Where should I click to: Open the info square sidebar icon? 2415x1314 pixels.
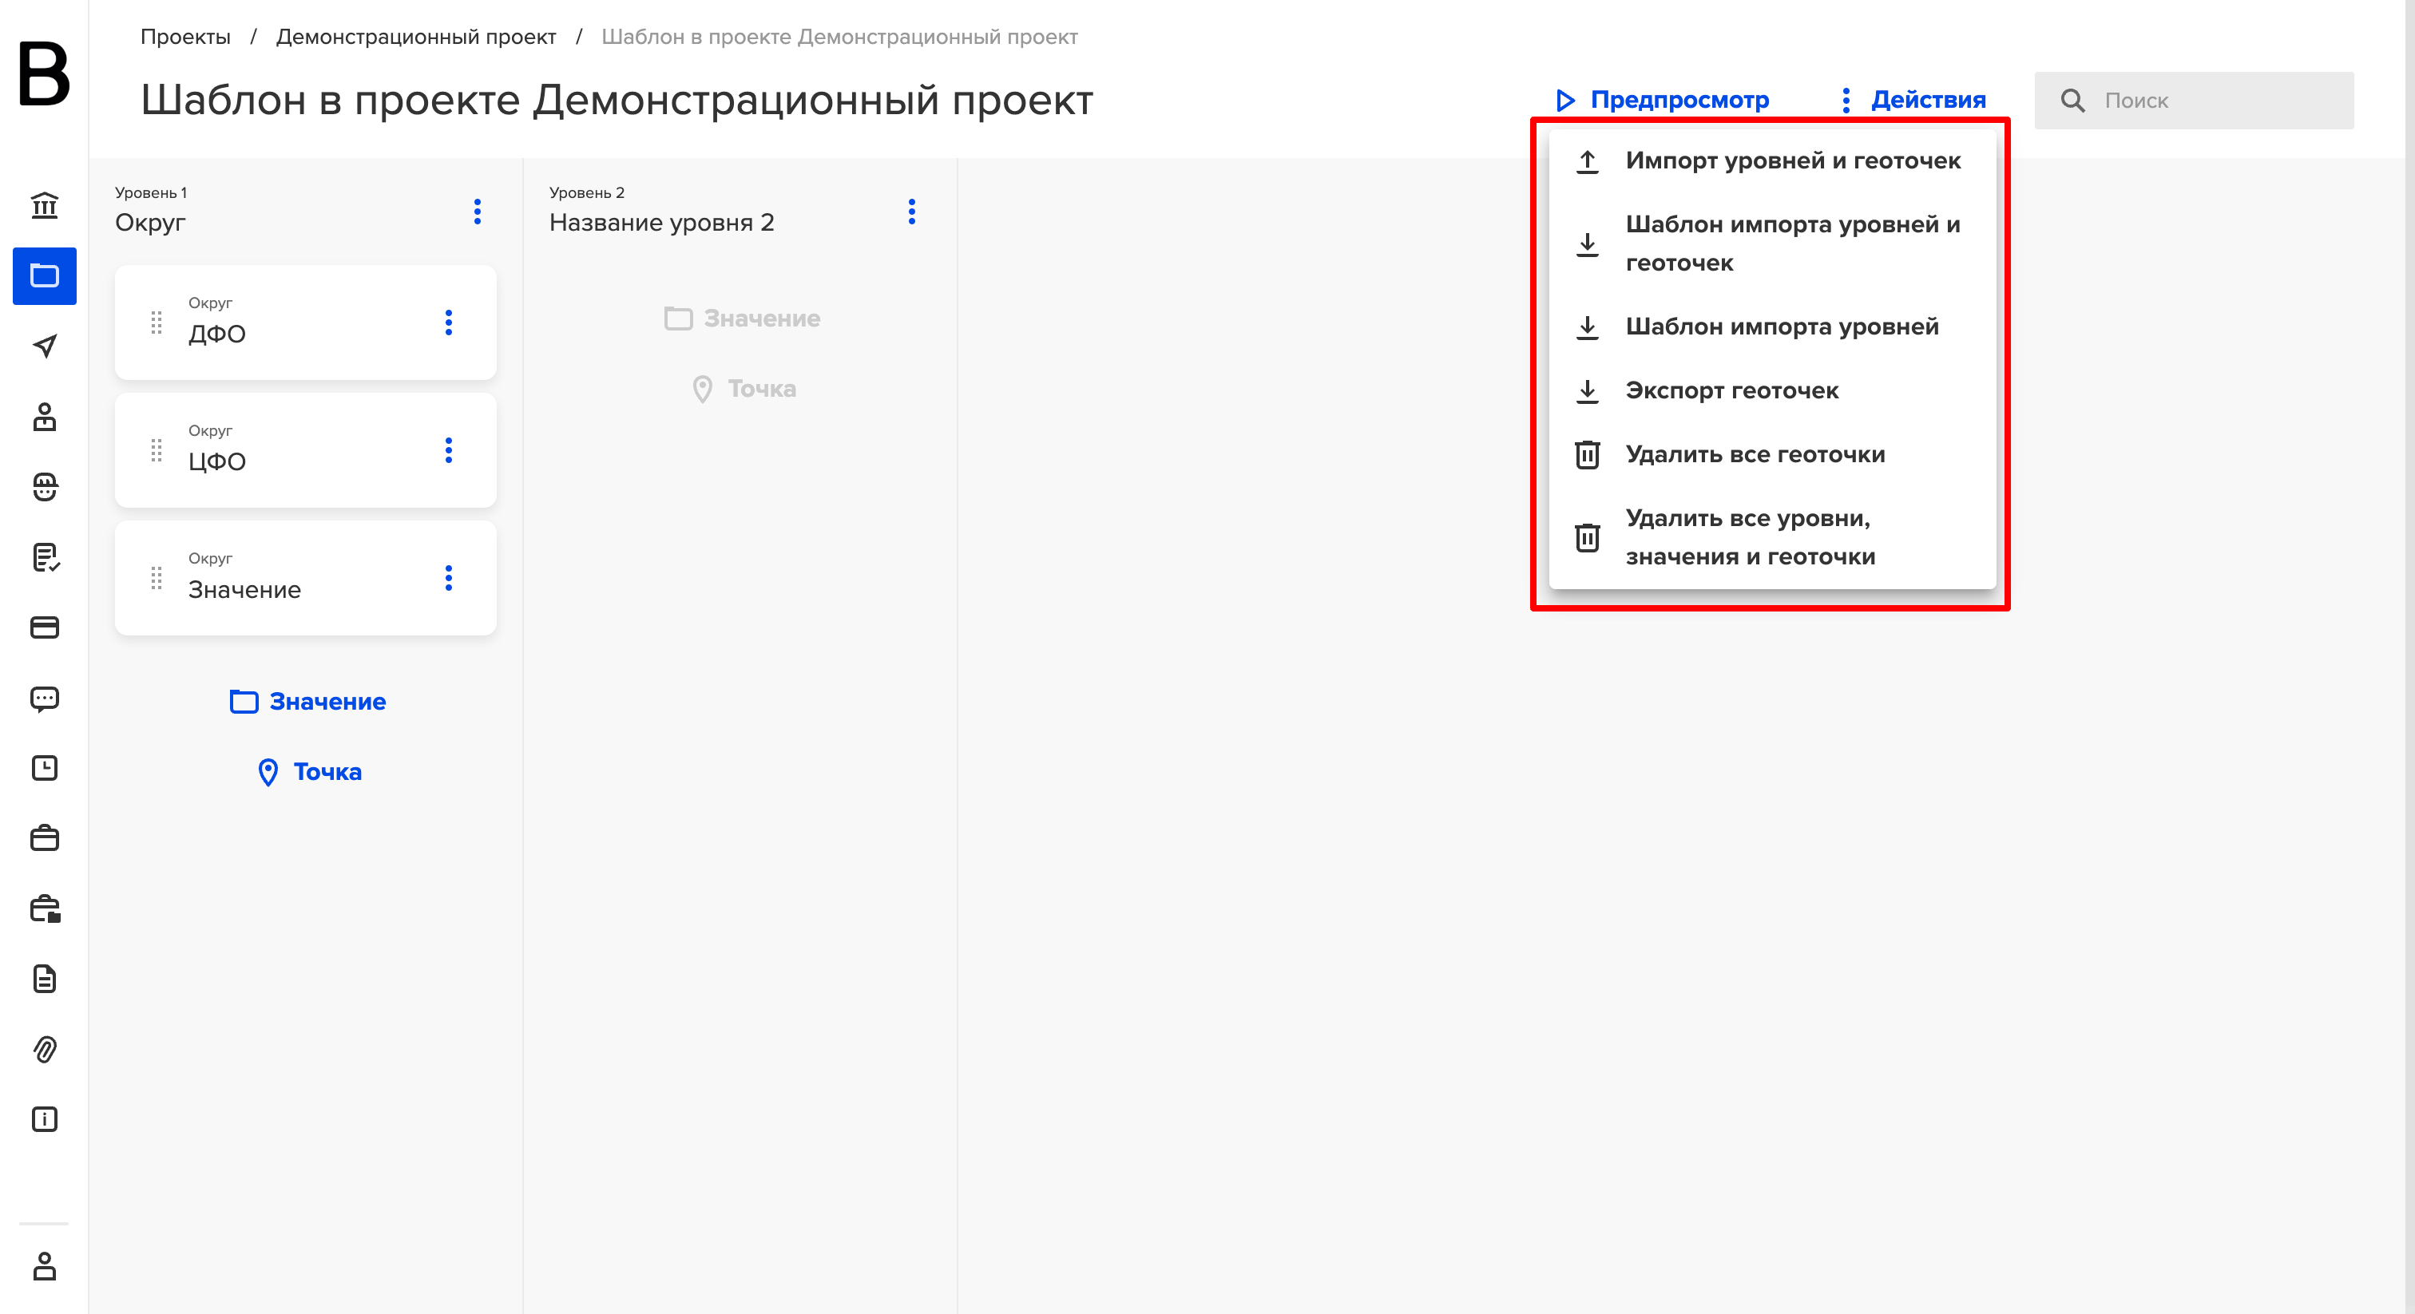pyautogui.click(x=44, y=1119)
